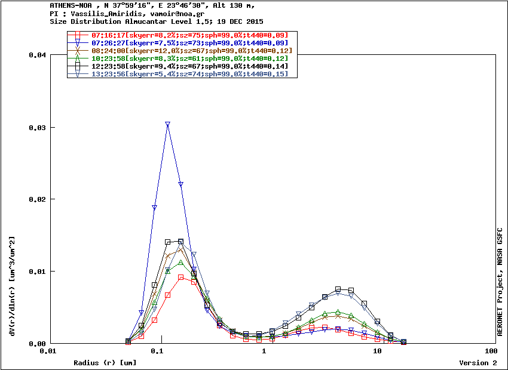Click the 0.01 y-axis tick label
Screen dimensions: 508x370
(37, 272)
